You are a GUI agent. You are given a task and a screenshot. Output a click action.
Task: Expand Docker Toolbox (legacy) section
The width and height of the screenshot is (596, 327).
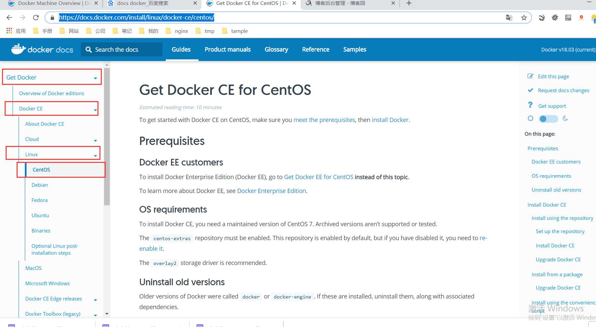tap(95, 315)
